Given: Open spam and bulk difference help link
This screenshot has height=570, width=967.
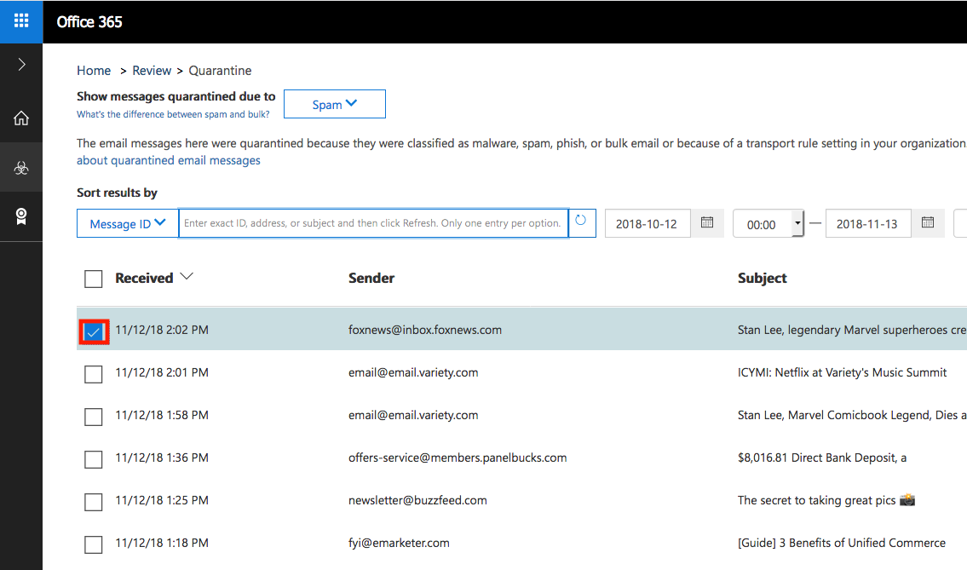Looking at the screenshot, I should (173, 114).
